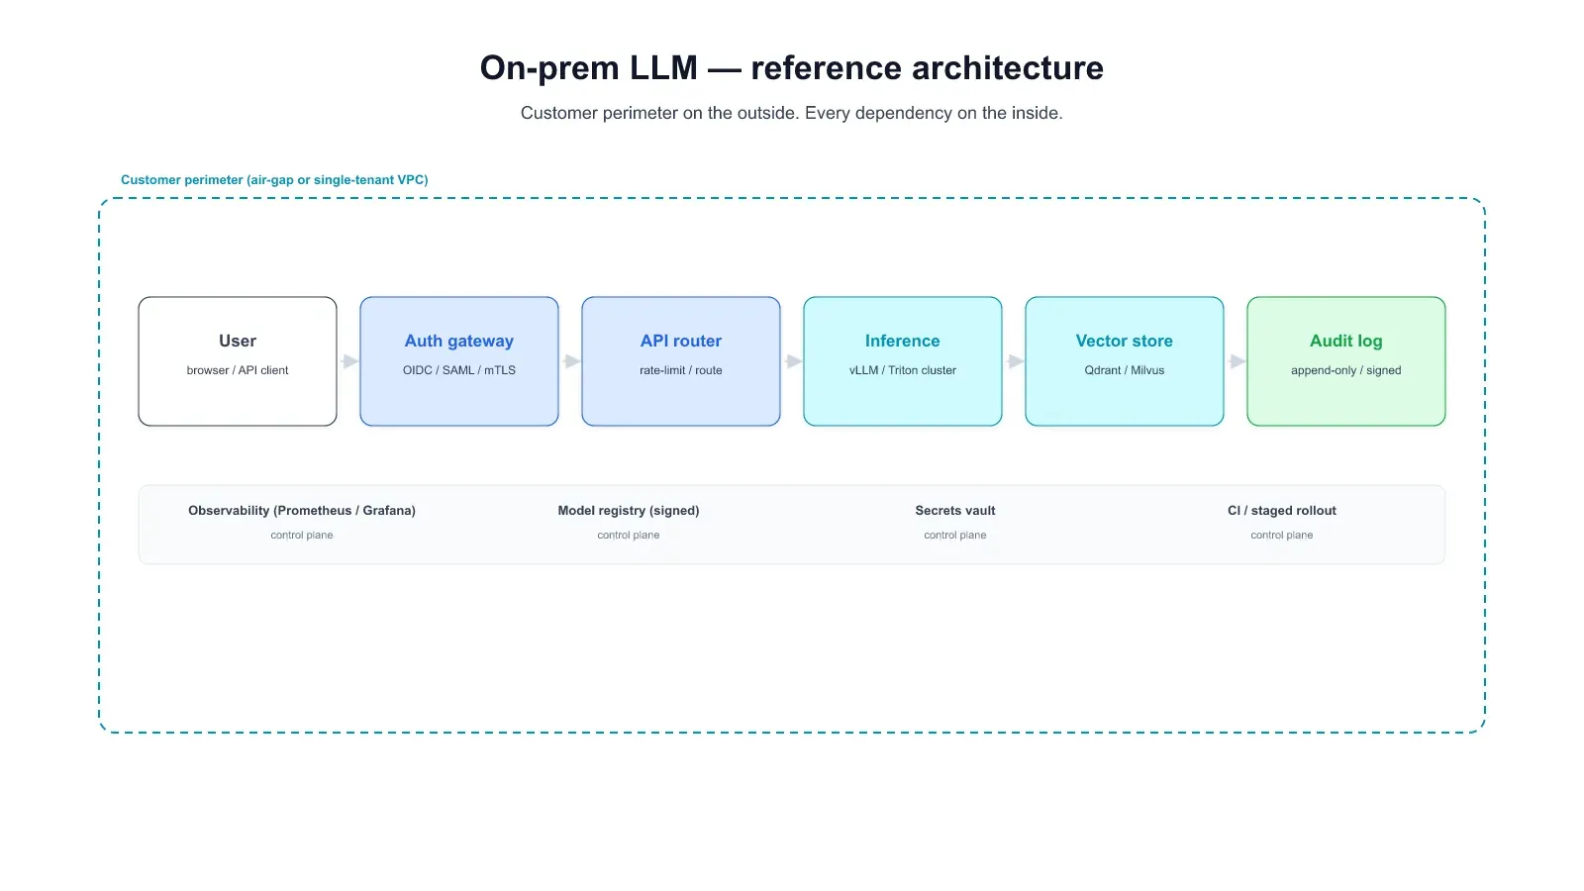Select the User box
1584x891 pixels.
click(238, 361)
